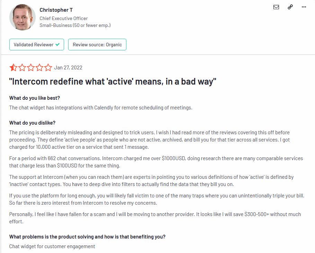Click the 'What do you dislike?' heading
The image size is (315, 253).
click(x=32, y=123)
